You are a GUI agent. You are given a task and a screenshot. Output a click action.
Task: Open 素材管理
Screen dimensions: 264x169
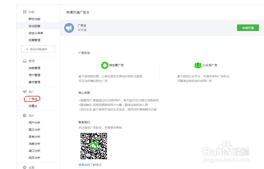pyautogui.click(x=34, y=82)
